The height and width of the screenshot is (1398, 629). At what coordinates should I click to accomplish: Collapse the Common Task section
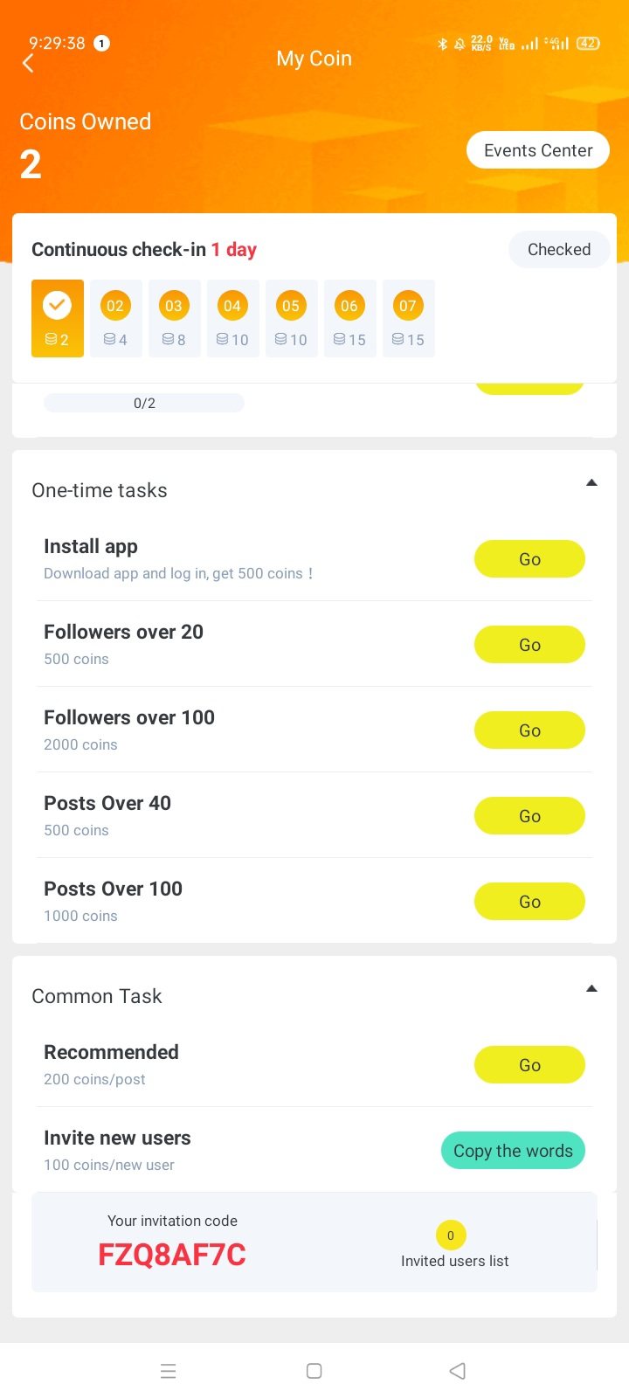[591, 989]
